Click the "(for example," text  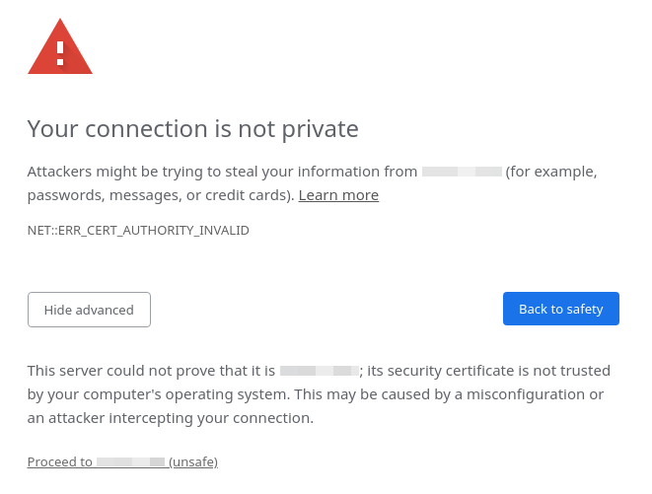click(x=551, y=172)
